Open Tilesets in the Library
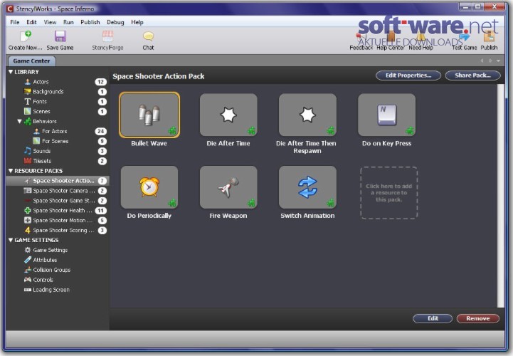The width and height of the screenshot is (513, 356). [x=58, y=161]
